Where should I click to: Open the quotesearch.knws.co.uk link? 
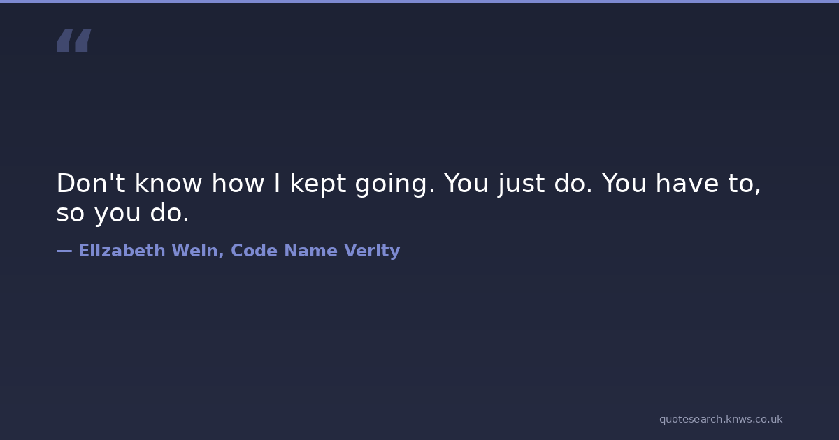(720, 419)
